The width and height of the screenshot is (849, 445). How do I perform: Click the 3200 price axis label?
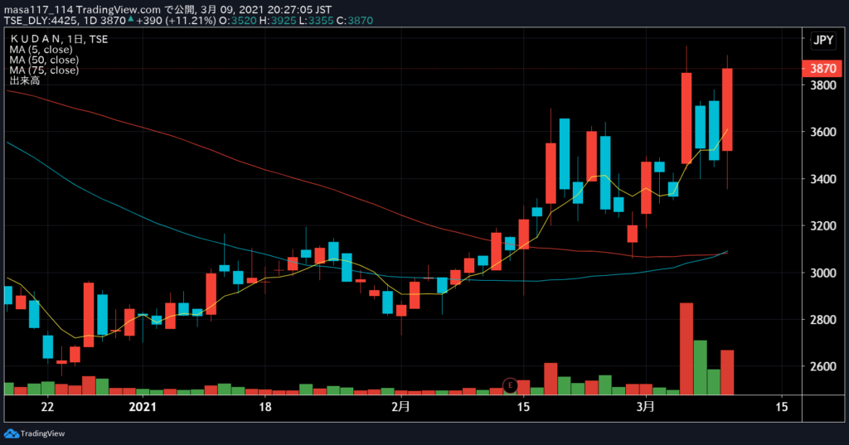[x=822, y=225]
